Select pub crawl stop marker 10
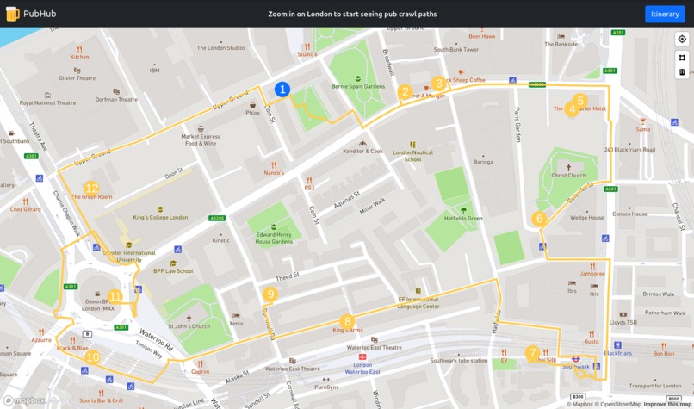 coord(92,357)
